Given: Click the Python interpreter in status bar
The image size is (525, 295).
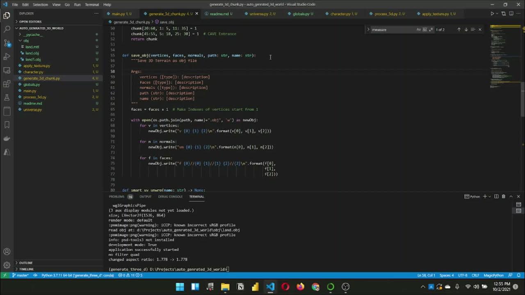Looking at the screenshot, I should click(x=78, y=275).
